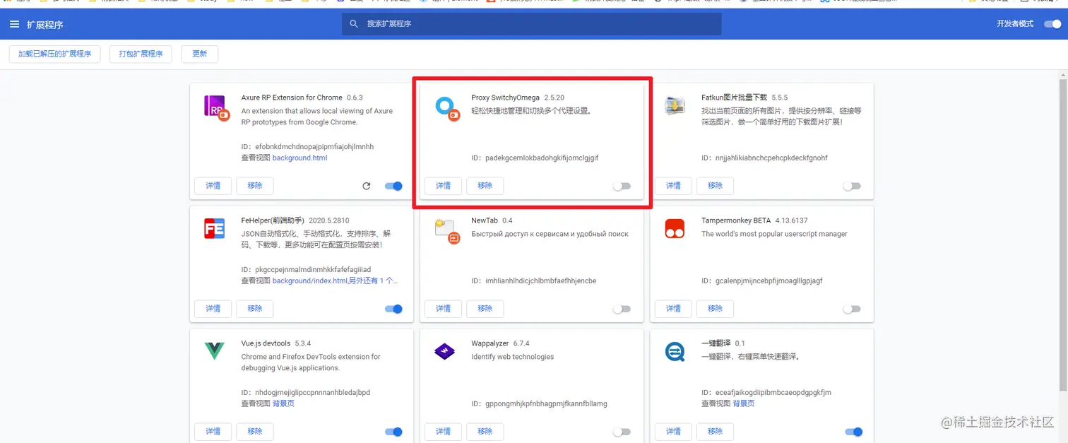Image resolution: width=1068 pixels, height=443 pixels.
Task: Click 加载已解压的扩展程序 button
Action: click(54, 54)
